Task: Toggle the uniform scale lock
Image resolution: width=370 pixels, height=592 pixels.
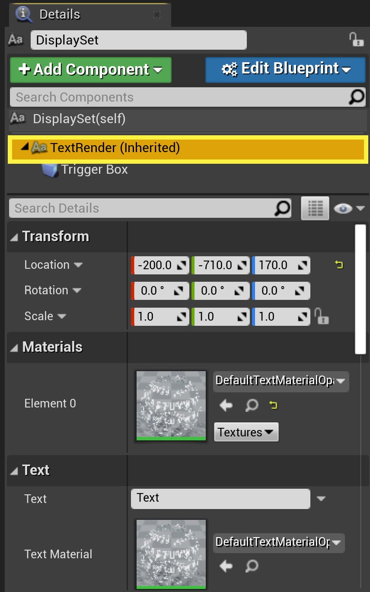Action: coord(322,316)
